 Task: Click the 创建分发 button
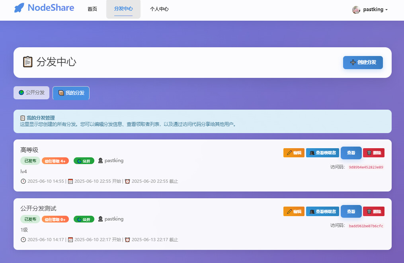point(363,62)
